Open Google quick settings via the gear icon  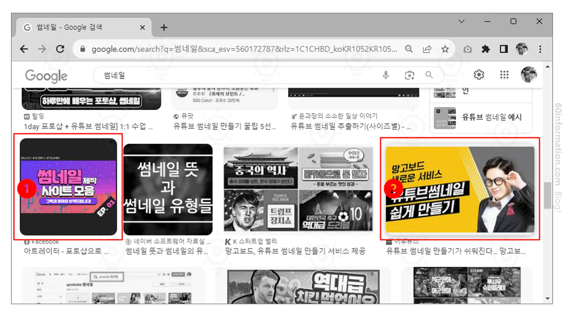pos(479,75)
